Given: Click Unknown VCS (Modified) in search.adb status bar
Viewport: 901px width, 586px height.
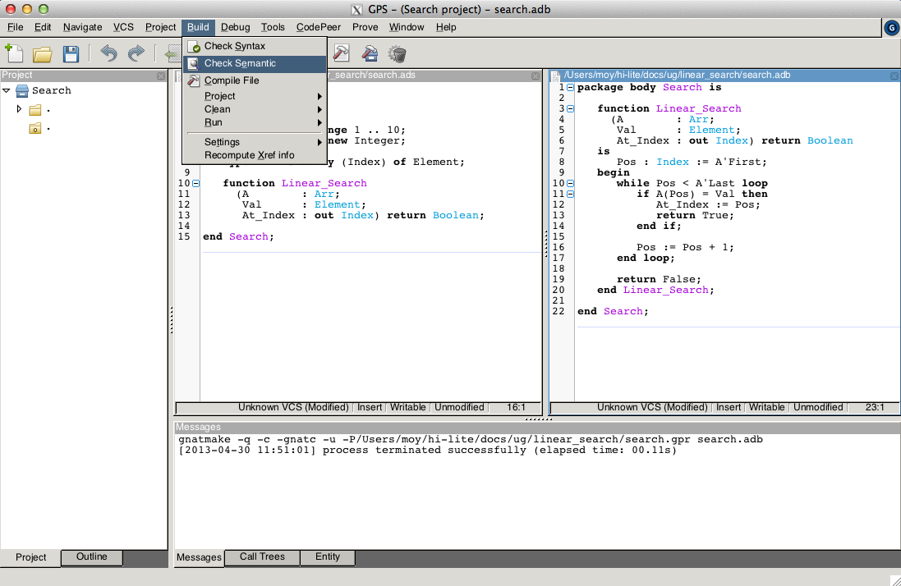Looking at the screenshot, I should coord(652,407).
